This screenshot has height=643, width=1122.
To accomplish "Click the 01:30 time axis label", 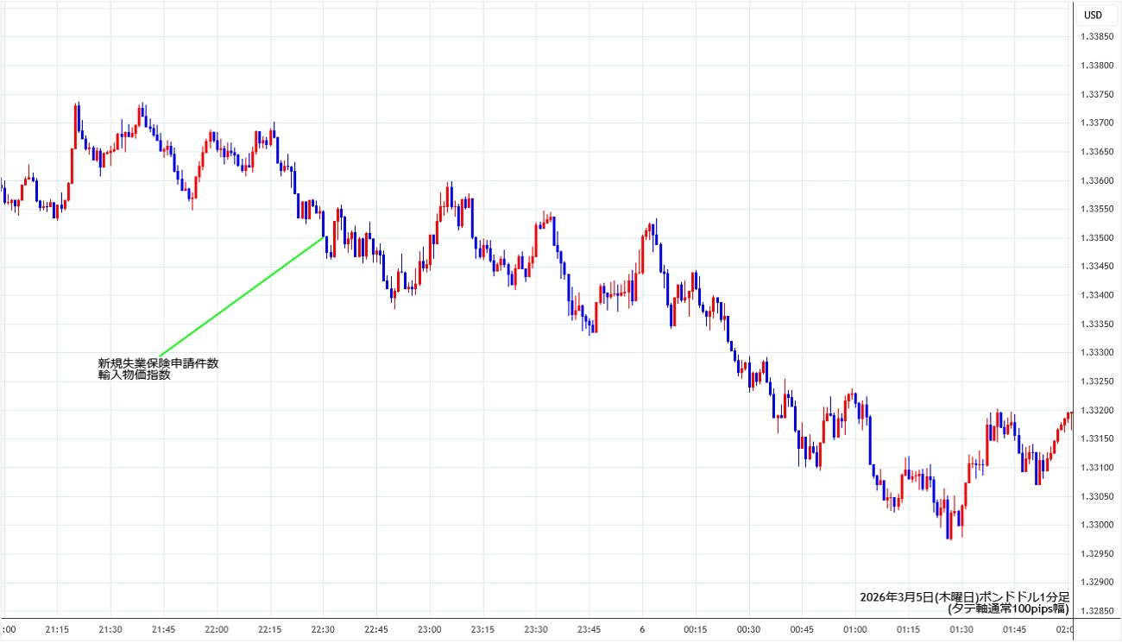I will coord(961,629).
